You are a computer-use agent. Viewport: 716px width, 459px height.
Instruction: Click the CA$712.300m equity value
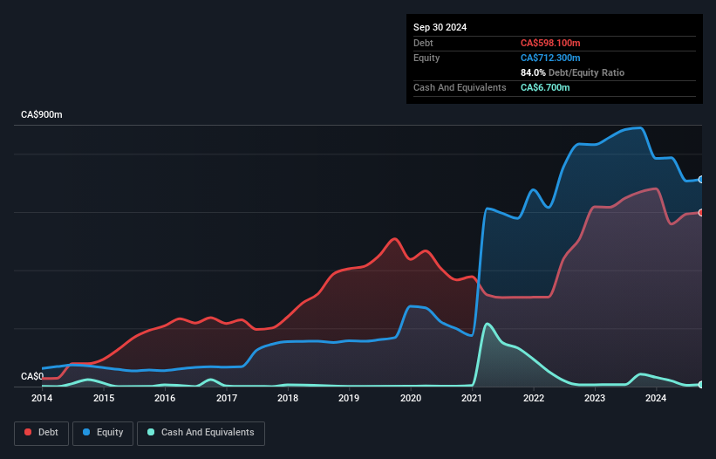[x=550, y=58]
